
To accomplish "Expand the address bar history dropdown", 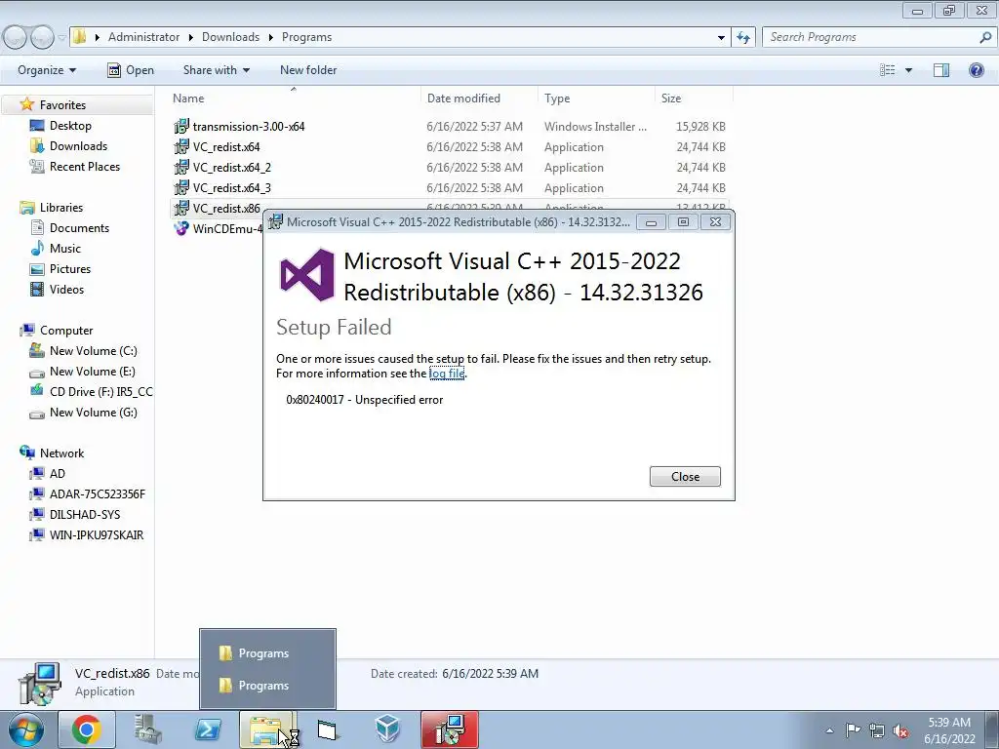I will point(721,37).
